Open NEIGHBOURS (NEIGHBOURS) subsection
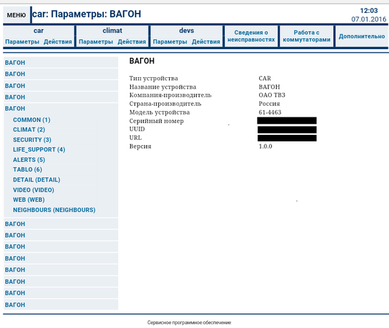The width and height of the screenshot is (389, 328). [x=54, y=210]
